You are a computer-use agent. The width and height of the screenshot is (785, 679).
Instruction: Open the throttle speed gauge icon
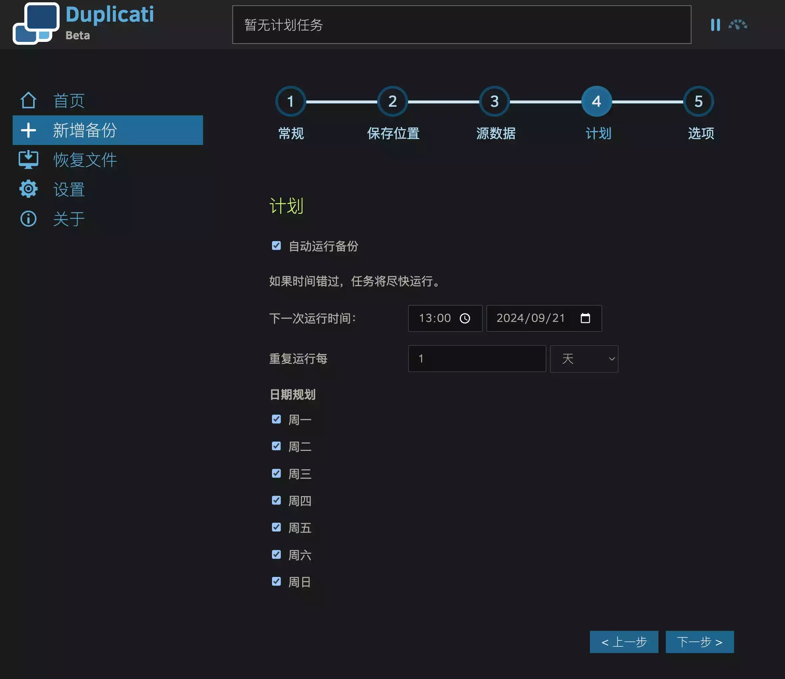[738, 25]
